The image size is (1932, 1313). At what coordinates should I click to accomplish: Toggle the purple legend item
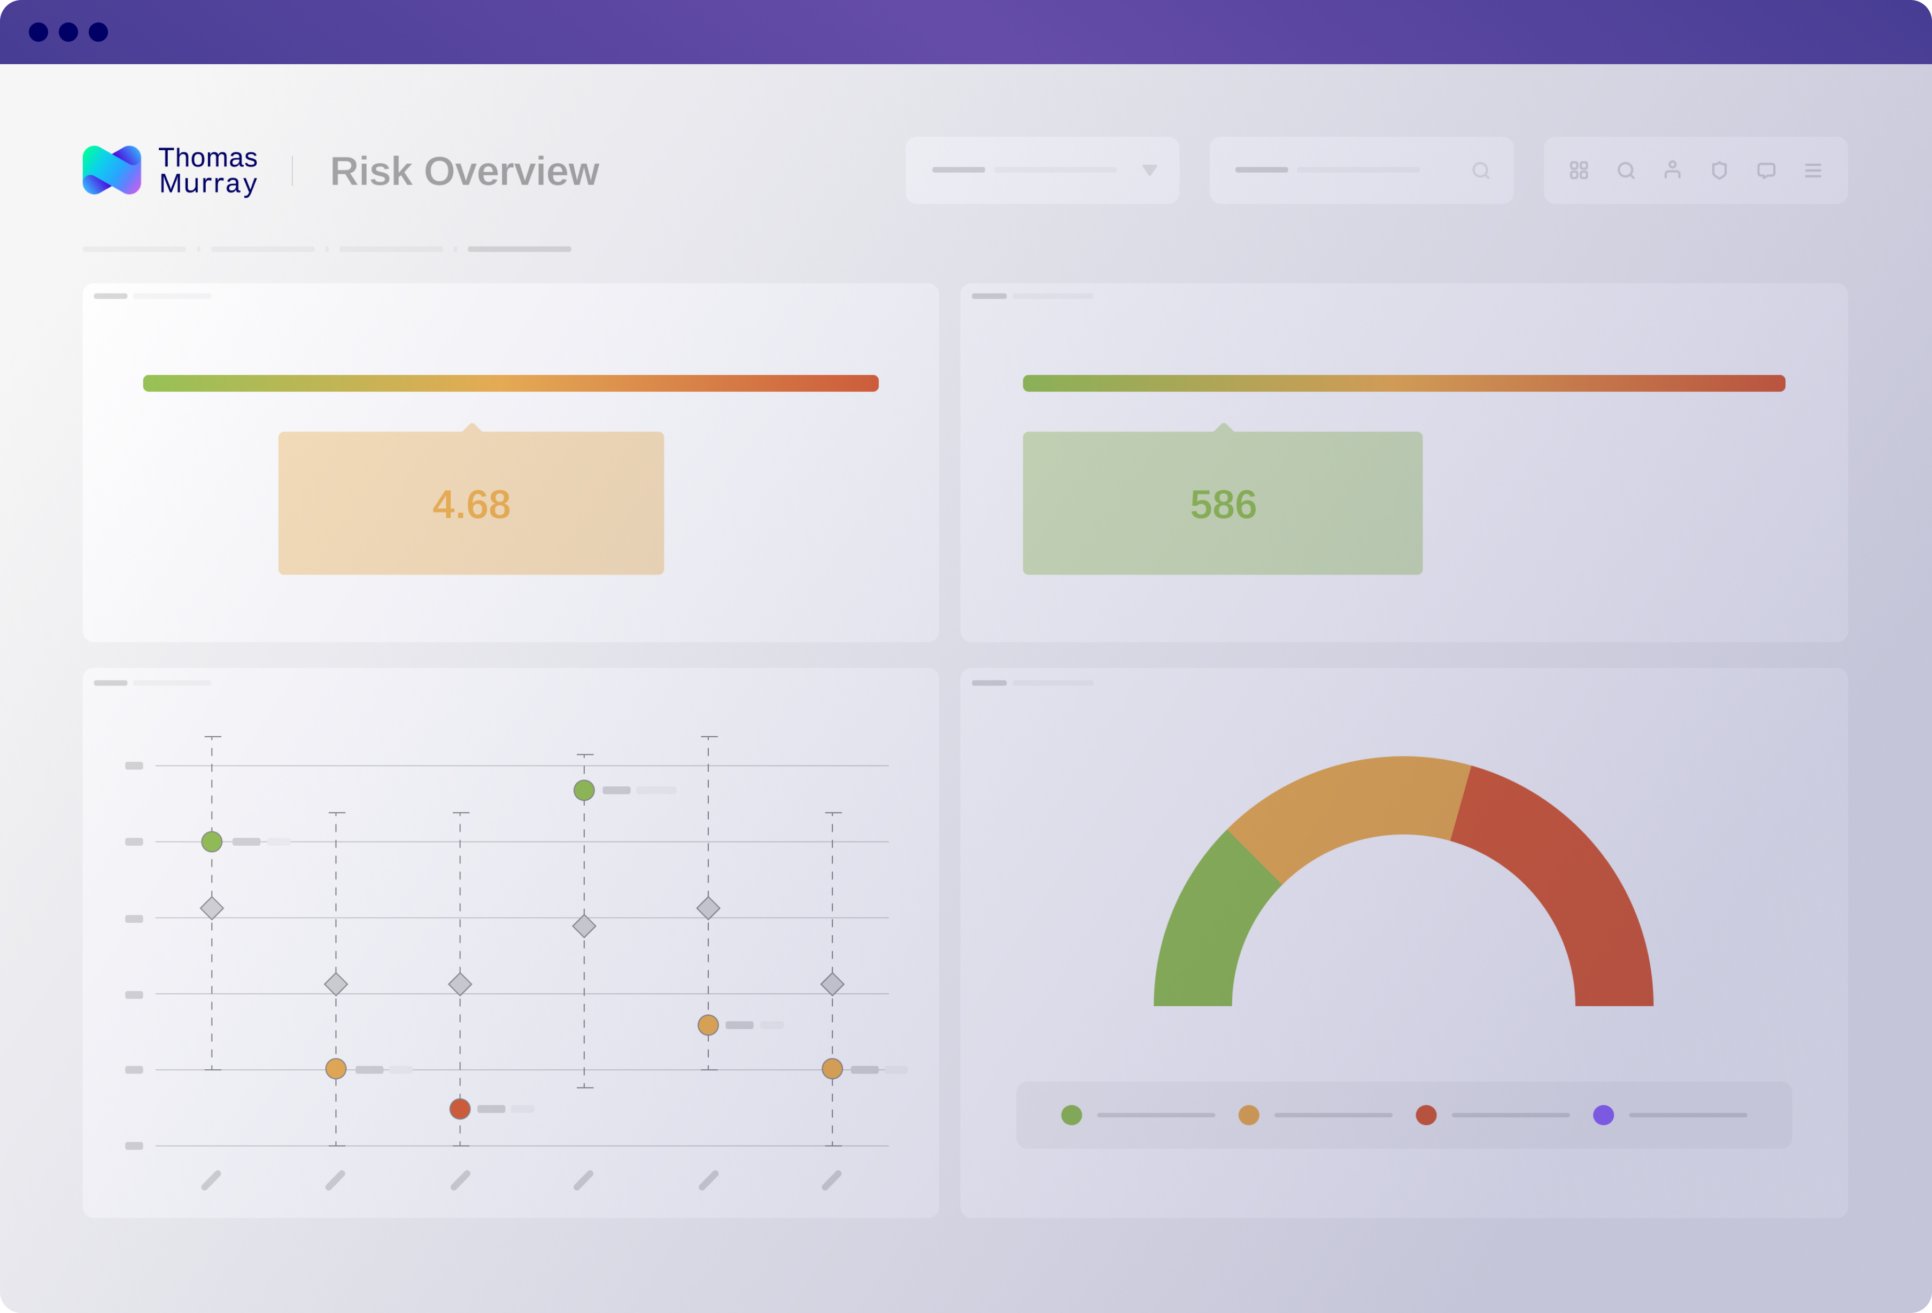tap(1604, 1115)
